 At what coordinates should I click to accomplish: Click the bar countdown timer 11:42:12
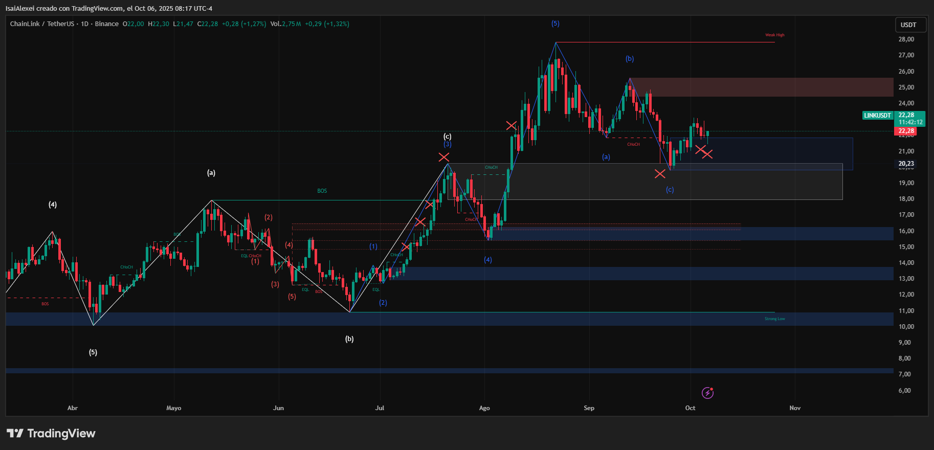[910, 123]
